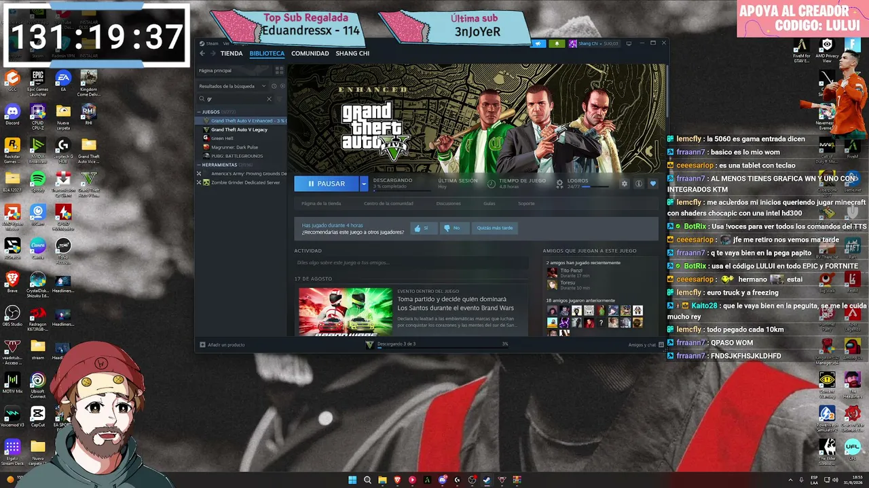Switch library to grid collections view
This screenshot has height=488, width=869.
tap(279, 70)
